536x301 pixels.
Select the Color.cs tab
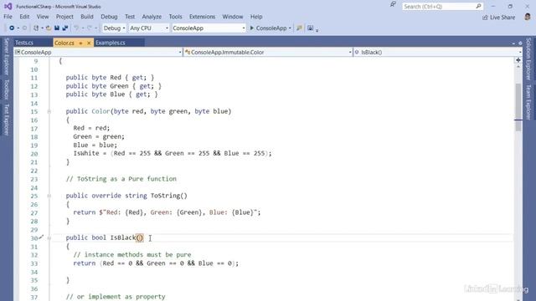click(x=64, y=43)
